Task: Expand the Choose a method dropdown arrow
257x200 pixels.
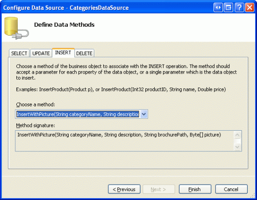Action: [144, 114]
